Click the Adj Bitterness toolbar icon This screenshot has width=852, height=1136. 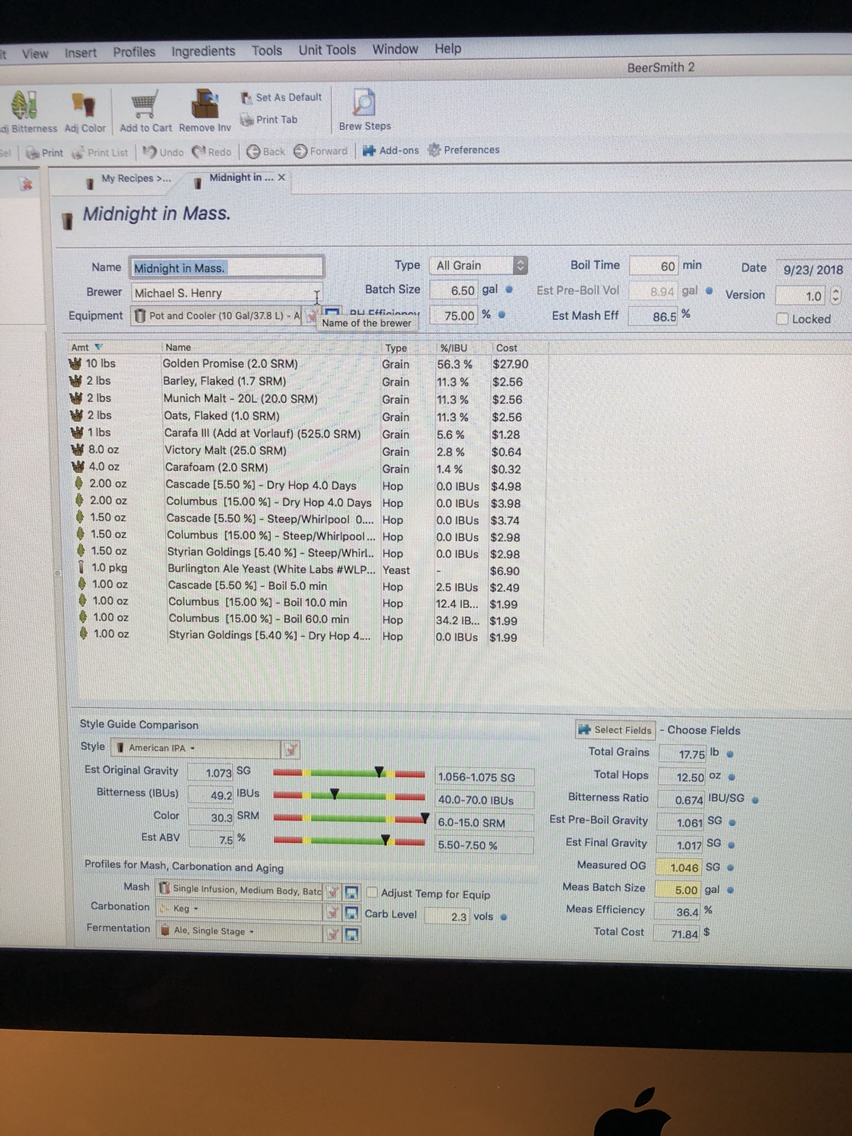click(25, 106)
